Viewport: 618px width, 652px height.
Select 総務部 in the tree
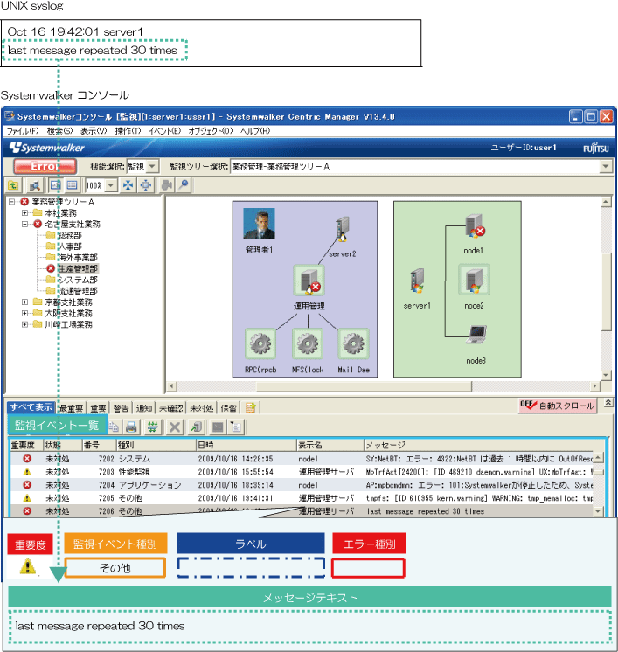click(69, 235)
